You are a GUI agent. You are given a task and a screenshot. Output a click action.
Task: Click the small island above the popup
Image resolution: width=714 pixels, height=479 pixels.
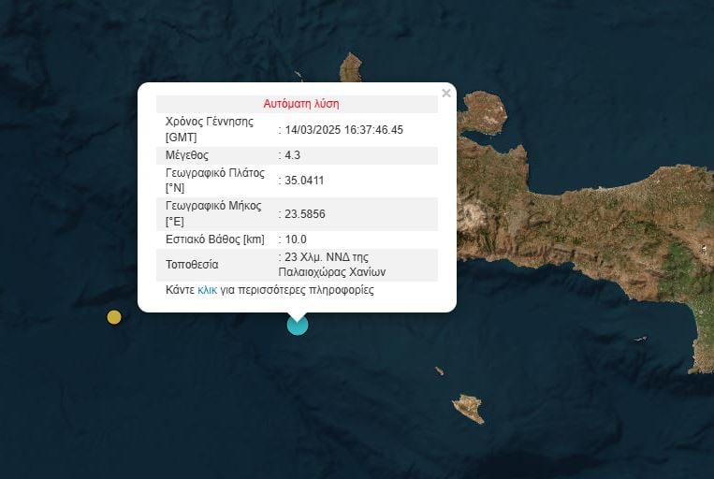pos(351,67)
